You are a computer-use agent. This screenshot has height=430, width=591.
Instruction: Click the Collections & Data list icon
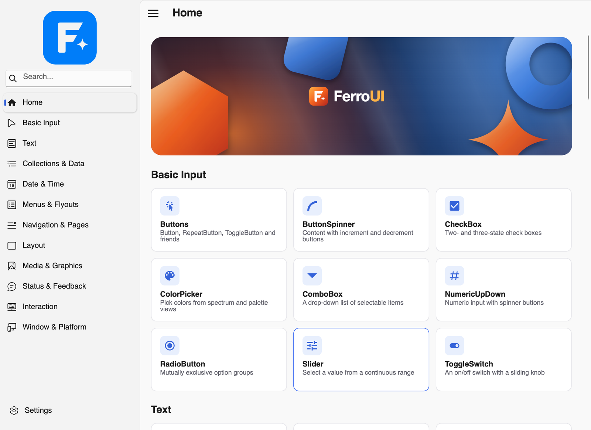click(x=12, y=164)
